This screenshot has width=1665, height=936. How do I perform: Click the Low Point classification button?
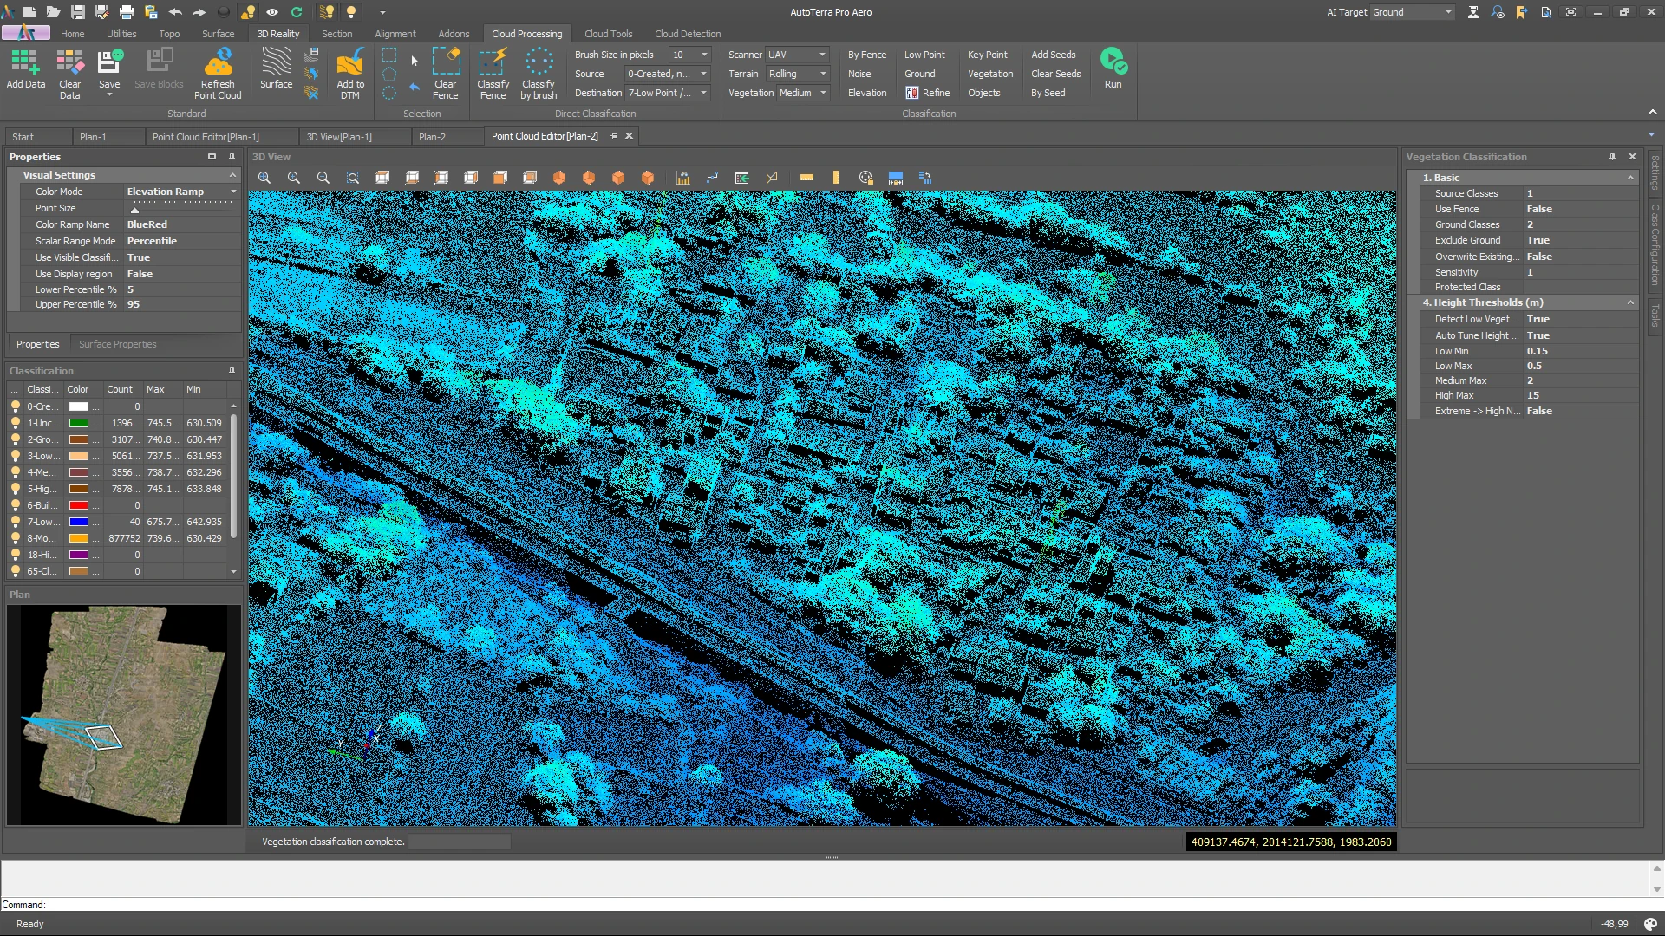[924, 55]
